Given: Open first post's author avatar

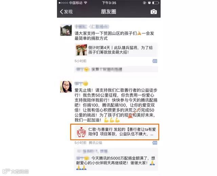Looking at the screenshot, I should (x=66, y=30).
